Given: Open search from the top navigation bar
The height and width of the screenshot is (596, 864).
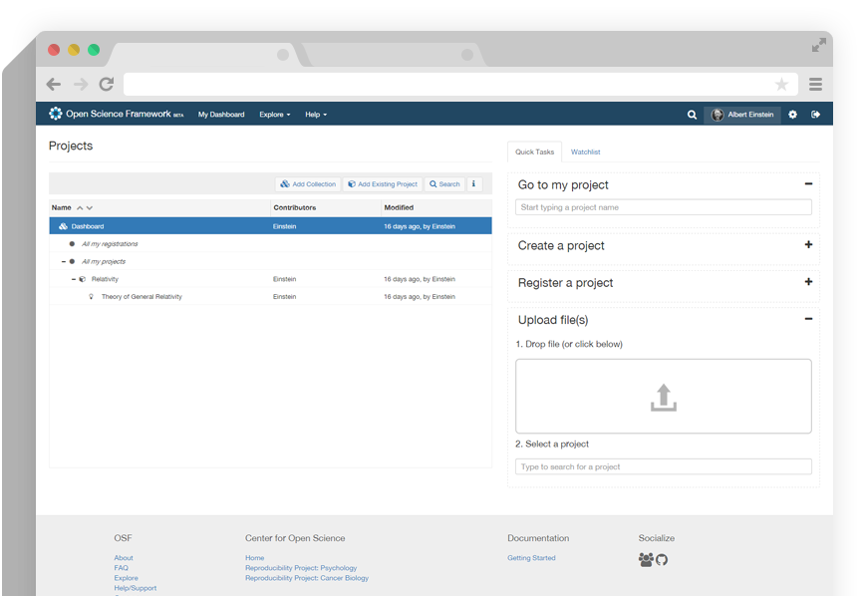Looking at the screenshot, I should pos(693,114).
